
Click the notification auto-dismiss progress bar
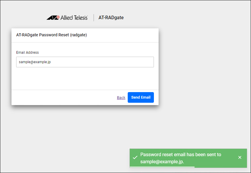[162, 167]
